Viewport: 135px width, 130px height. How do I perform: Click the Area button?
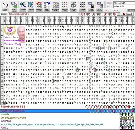(131, 10)
